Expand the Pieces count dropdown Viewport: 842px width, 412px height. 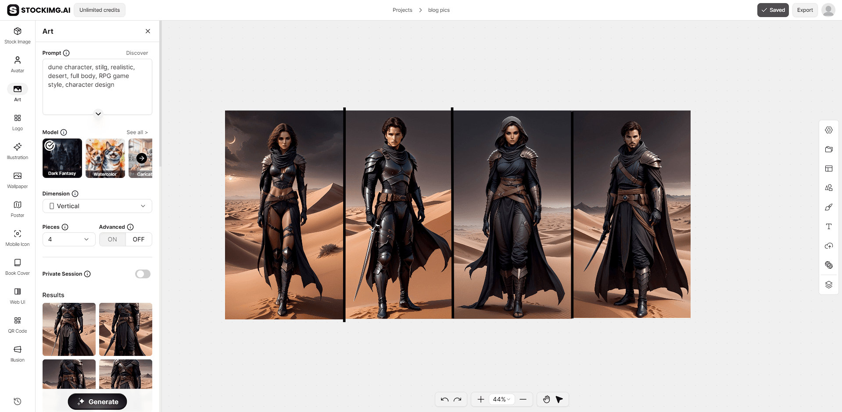point(69,239)
